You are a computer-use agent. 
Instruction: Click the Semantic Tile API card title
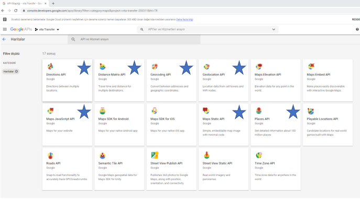[111, 163]
